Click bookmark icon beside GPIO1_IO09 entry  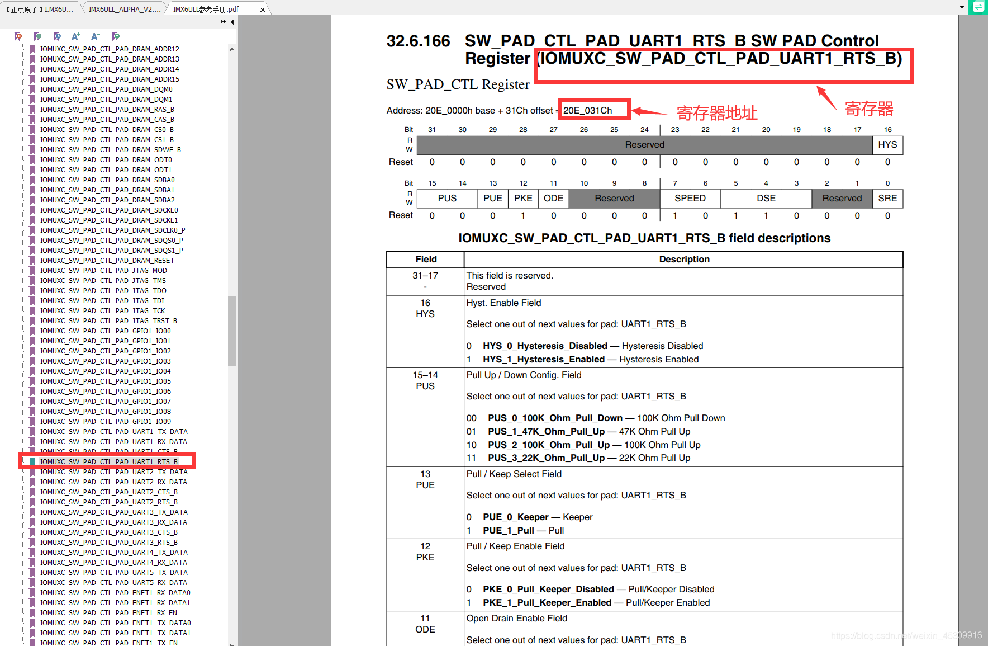click(32, 422)
